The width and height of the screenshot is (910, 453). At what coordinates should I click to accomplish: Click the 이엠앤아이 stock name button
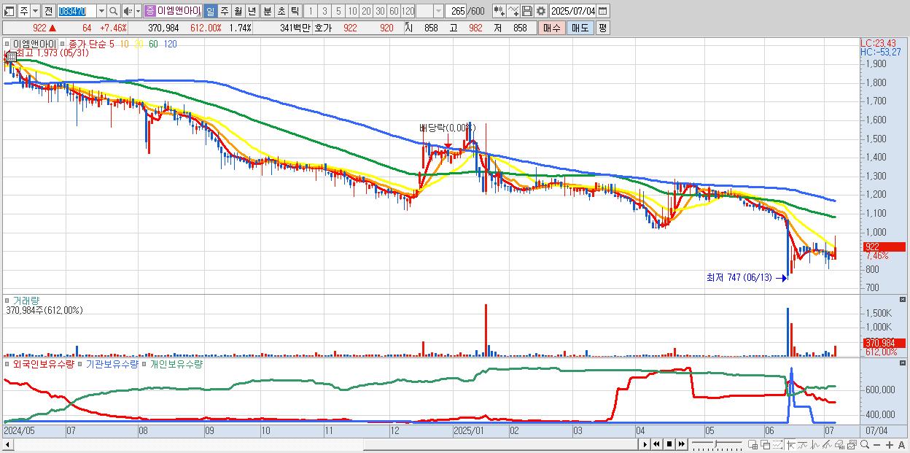[x=179, y=11]
